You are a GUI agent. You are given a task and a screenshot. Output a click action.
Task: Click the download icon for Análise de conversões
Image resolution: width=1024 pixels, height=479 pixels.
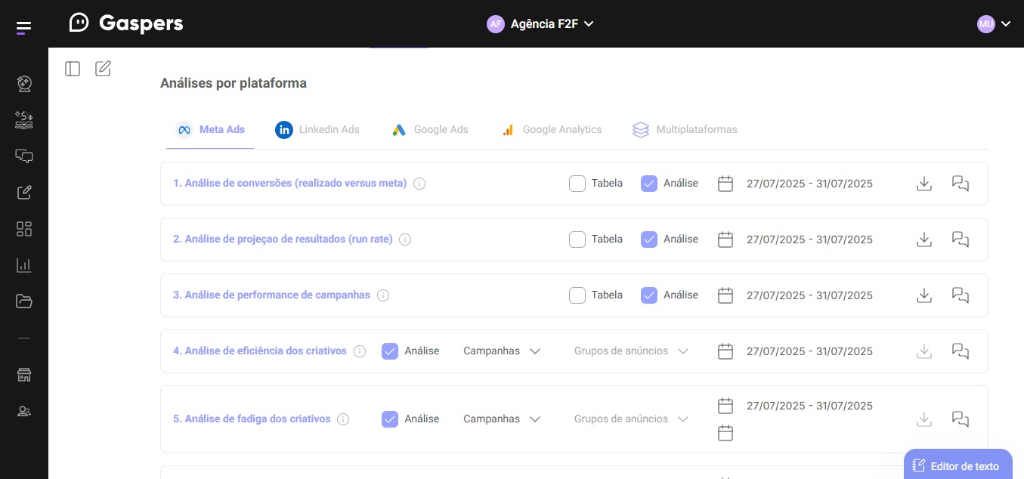click(x=923, y=183)
